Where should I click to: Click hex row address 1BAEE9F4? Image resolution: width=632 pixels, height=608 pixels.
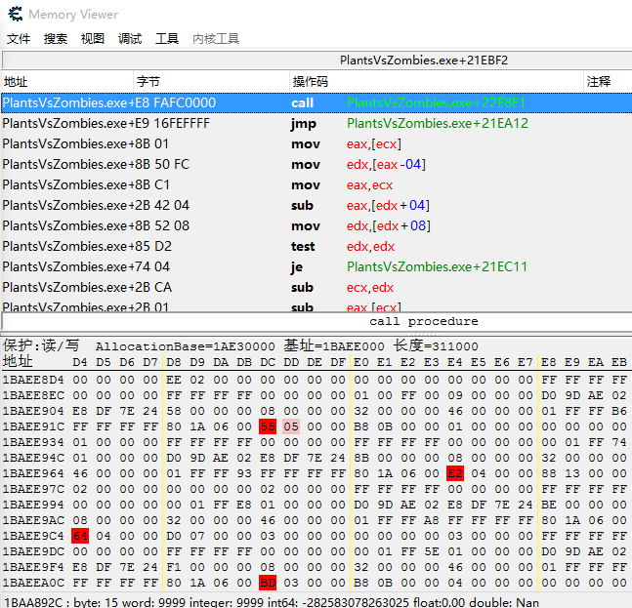point(33,567)
